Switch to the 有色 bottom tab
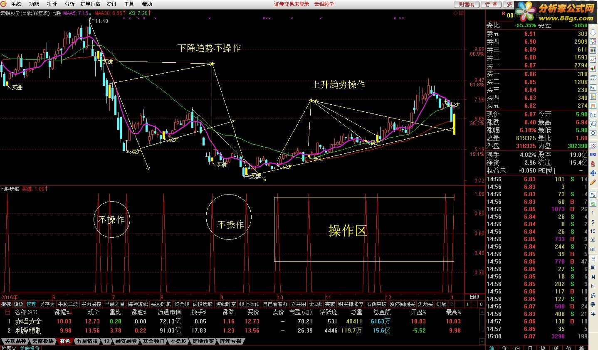Screen dimensions: 598x350 coord(65,341)
